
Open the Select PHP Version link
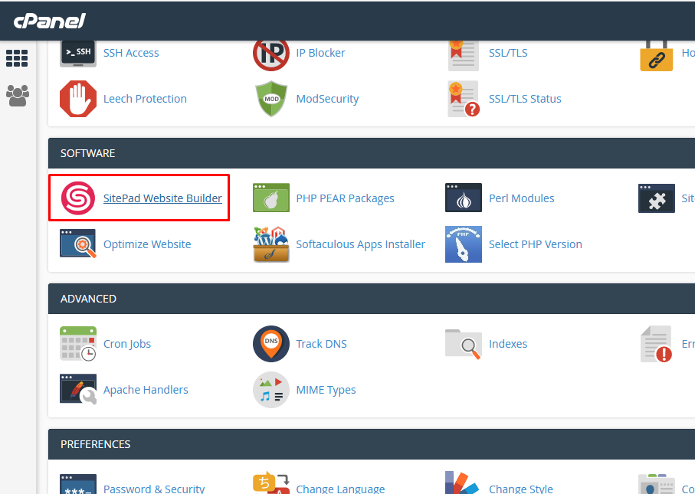coord(536,244)
